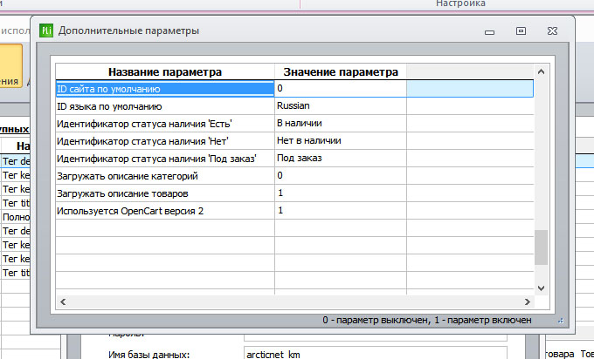Click the PLi application icon in dialog title
The image size is (594, 359).
[46, 30]
